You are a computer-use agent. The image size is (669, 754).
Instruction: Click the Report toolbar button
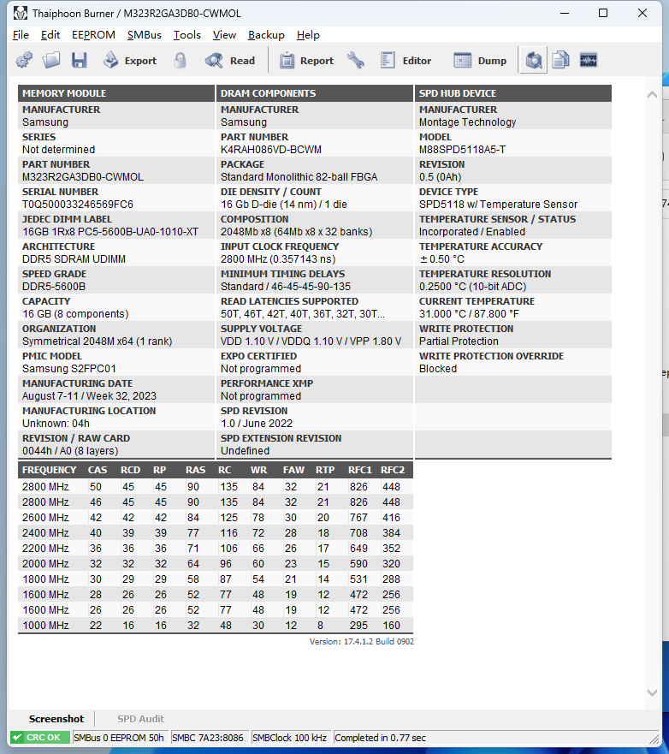(x=306, y=61)
